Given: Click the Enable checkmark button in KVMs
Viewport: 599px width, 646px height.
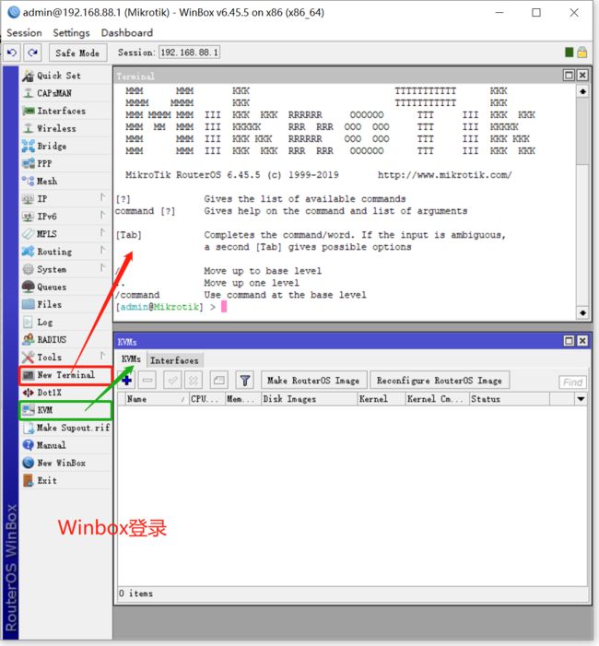Looking at the screenshot, I should [172, 380].
